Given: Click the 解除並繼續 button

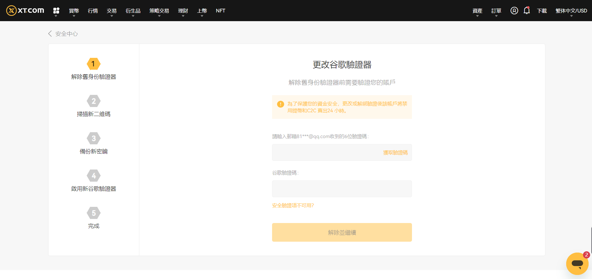Looking at the screenshot, I should pos(342,232).
